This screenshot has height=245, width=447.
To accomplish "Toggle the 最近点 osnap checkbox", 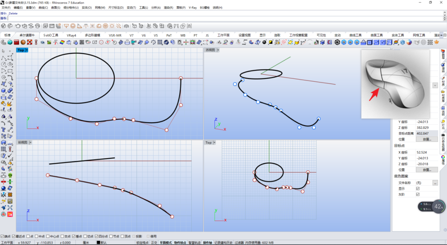I will pos(13,236).
